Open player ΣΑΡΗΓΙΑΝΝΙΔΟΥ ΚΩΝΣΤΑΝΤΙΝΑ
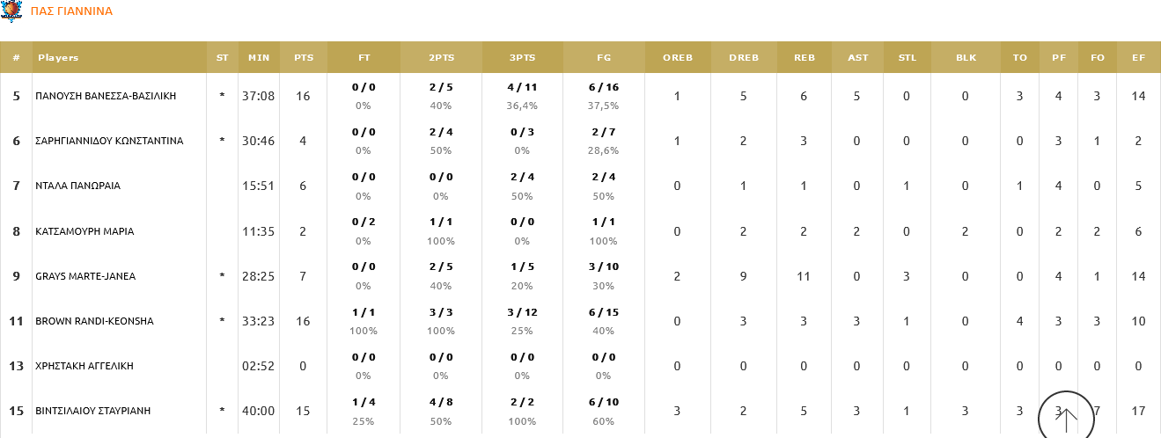1161x438 pixels. 109,141
